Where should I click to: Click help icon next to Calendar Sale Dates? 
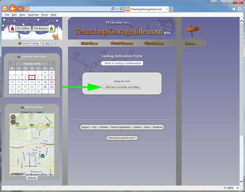[19, 57]
